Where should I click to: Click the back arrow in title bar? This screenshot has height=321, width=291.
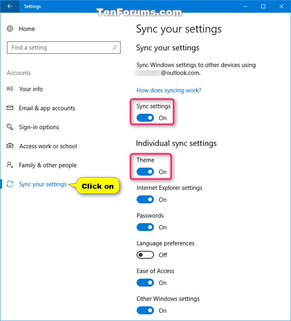tap(10, 6)
